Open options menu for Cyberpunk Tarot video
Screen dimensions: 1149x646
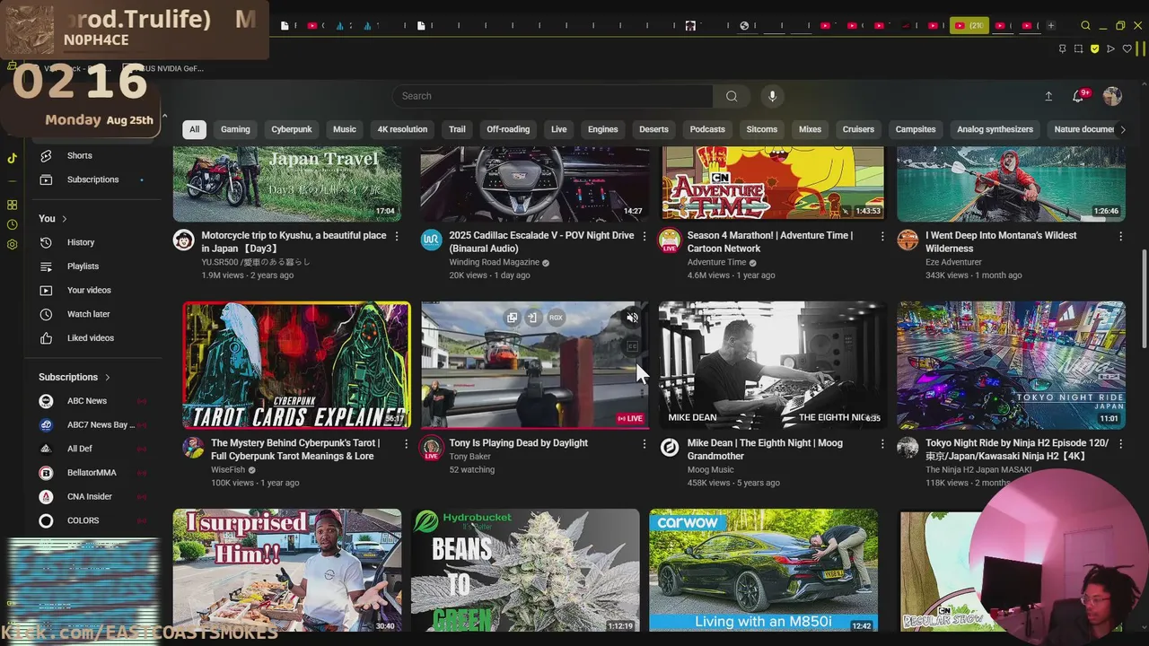406,443
